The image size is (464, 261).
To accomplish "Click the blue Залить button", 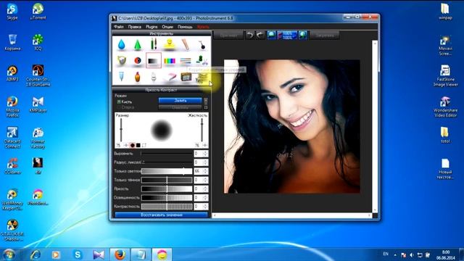I will click(181, 101).
